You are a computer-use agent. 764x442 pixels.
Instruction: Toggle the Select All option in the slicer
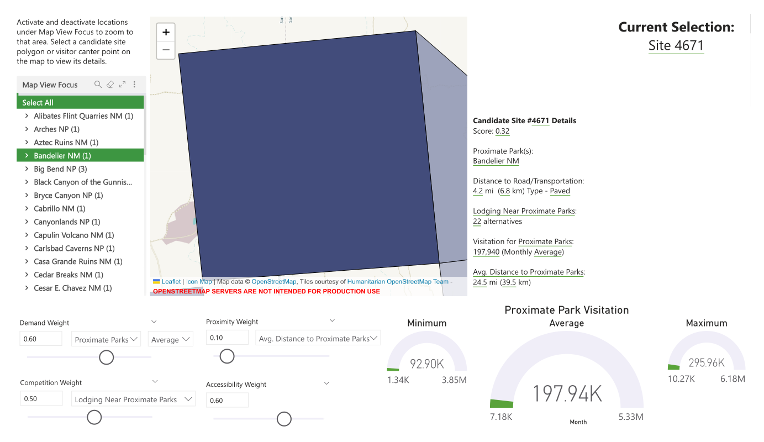tap(38, 102)
